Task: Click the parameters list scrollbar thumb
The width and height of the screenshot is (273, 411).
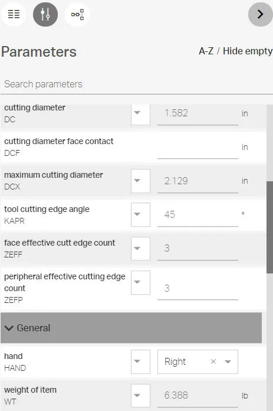Action: tap(269, 227)
